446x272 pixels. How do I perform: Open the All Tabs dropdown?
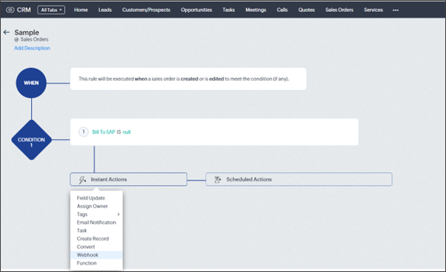click(x=51, y=10)
